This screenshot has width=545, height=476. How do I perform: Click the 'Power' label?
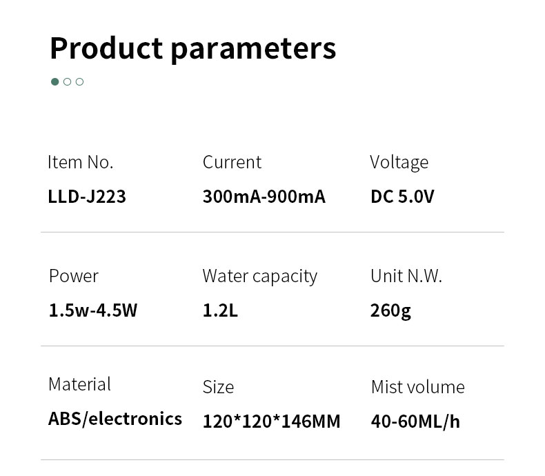(x=73, y=276)
